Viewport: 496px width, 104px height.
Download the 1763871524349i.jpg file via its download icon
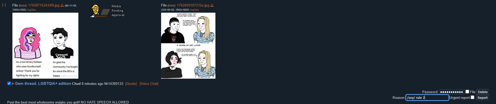click(62, 5)
